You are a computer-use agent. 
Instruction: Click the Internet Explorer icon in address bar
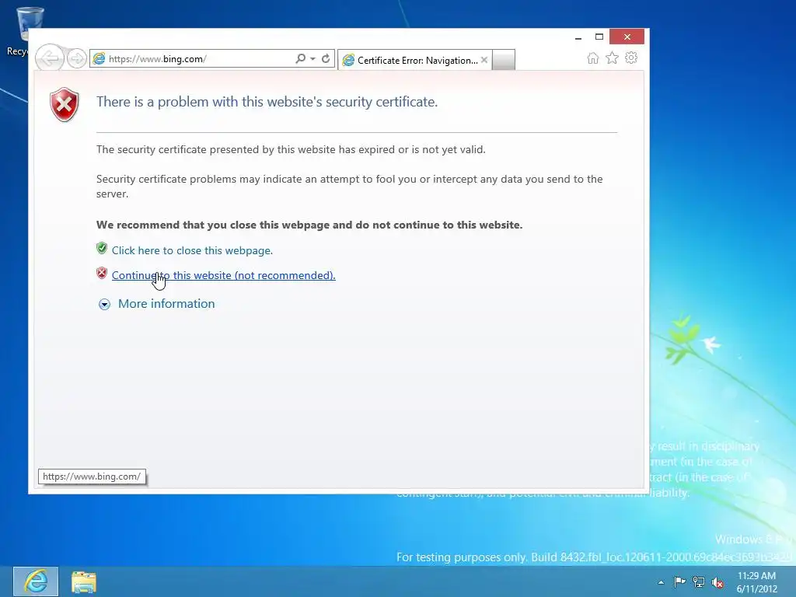point(99,59)
